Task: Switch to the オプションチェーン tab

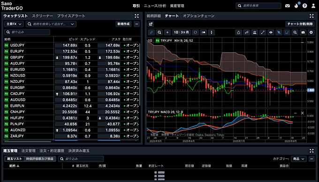Action: coord(198,16)
